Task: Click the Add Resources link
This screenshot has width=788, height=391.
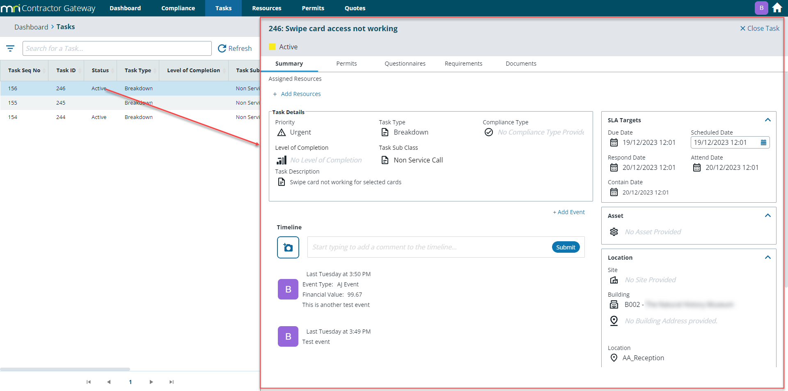Action: 300,94
